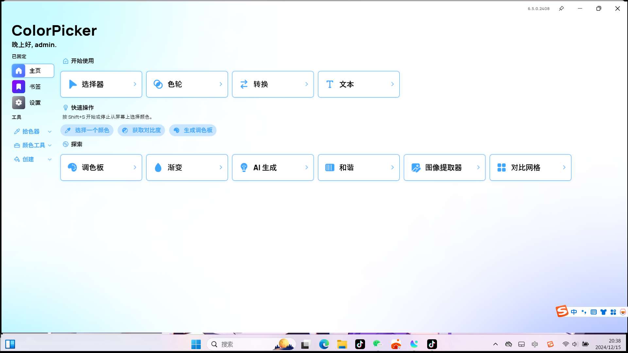628x353 pixels.
Task: Select the 设置 settings sidebar item
Action: (x=33, y=103)
